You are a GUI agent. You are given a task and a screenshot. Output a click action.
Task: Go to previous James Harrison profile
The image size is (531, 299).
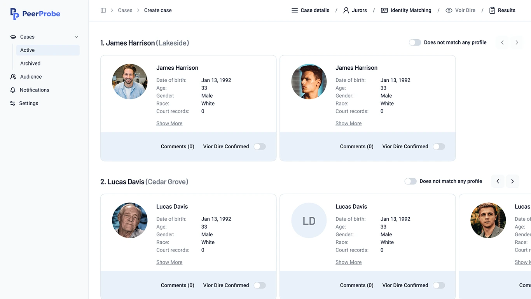point(502,42)
